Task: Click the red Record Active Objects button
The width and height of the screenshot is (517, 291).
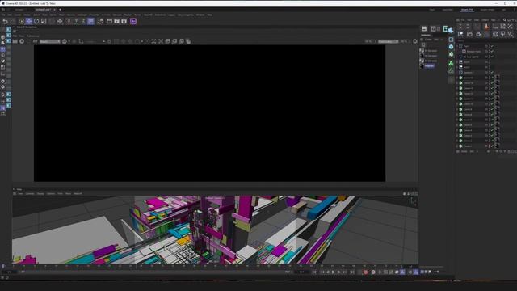Action: (x=365, y=272)
